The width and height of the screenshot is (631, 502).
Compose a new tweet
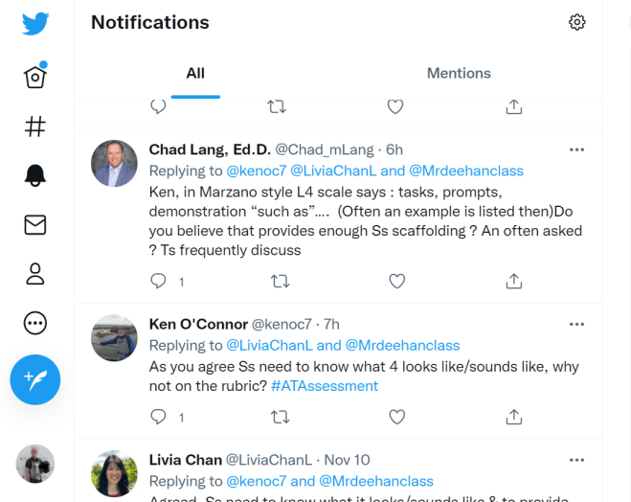pos(35,380)
